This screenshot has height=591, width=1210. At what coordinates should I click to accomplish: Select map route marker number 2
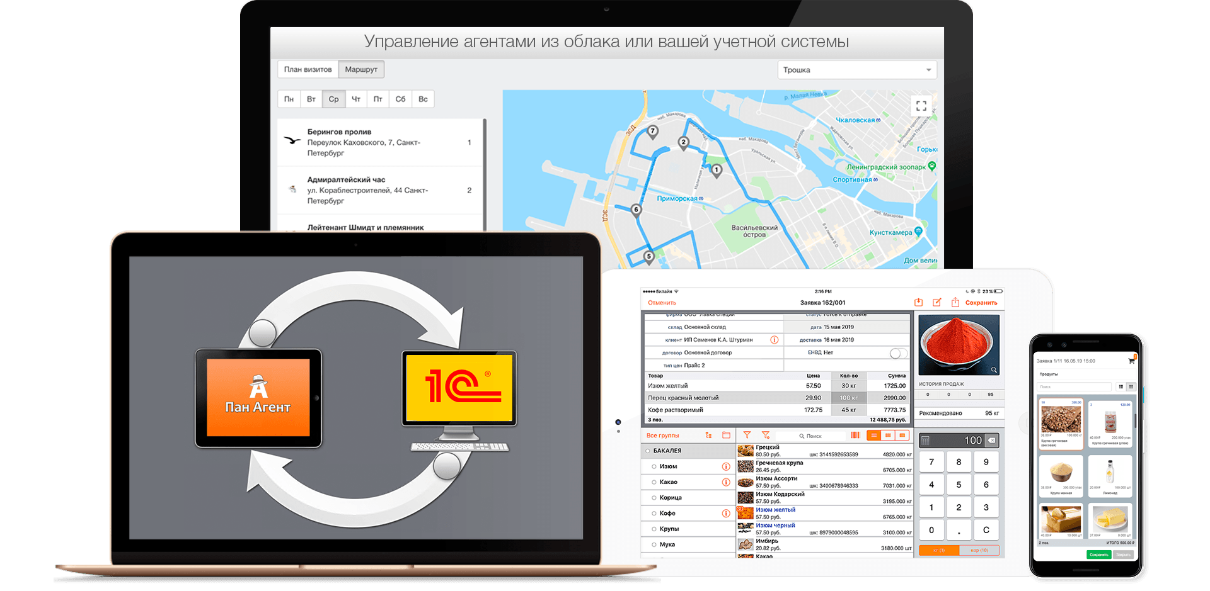tap(684, 143)
